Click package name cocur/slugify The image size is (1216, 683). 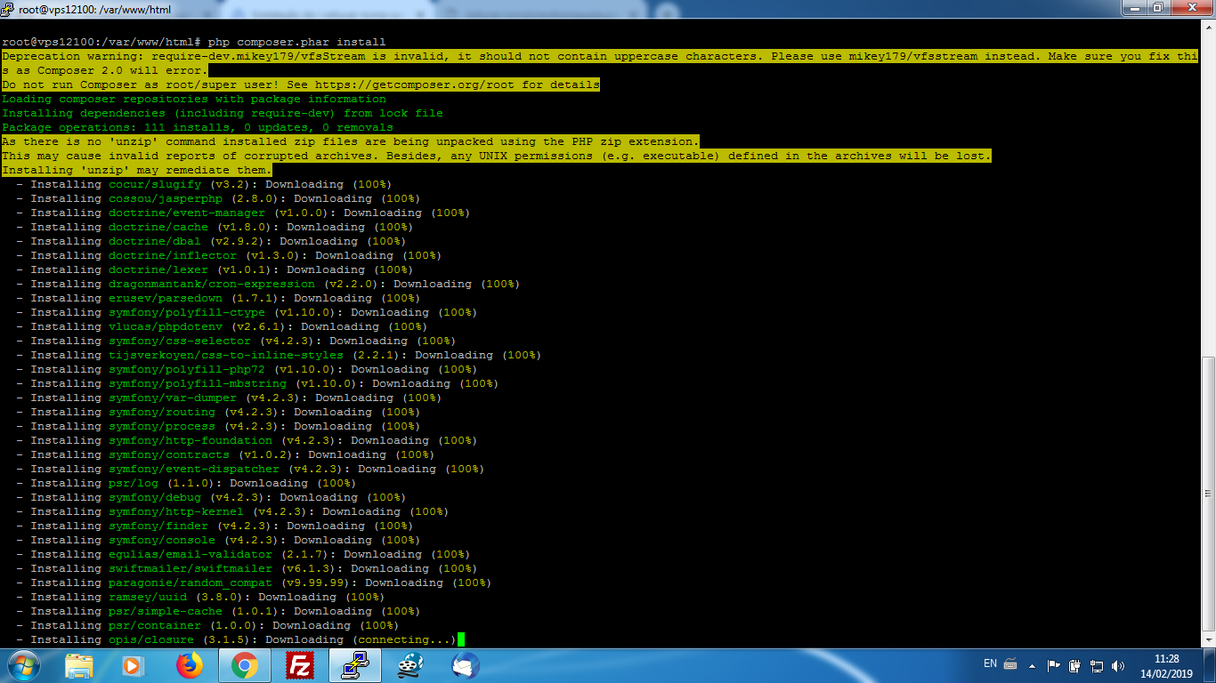pyautogui.click(x=155, y=184)
